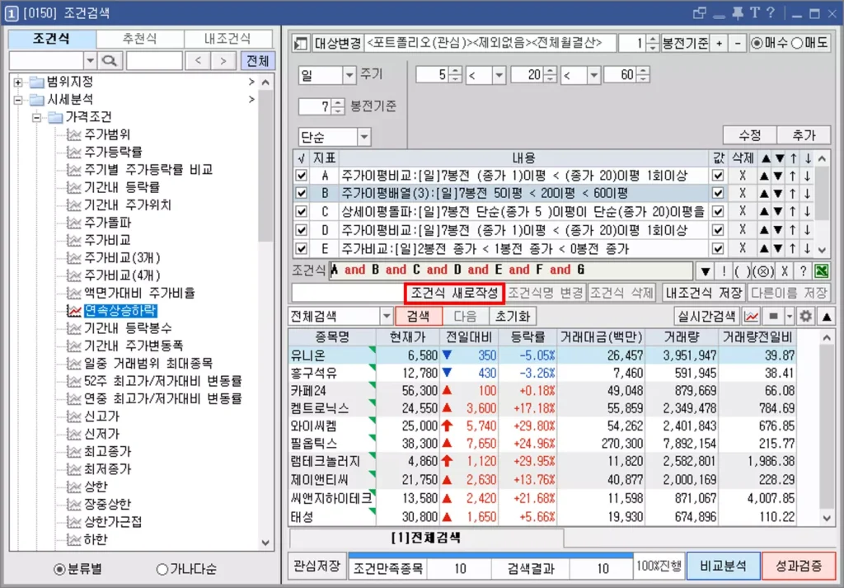Toggle the 값 checkbox in row E
The image size is (844, 588).
(718, 249)
